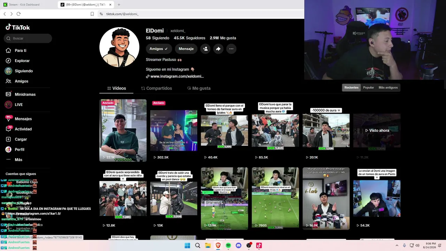
Task: Open the video with 12.8K views
Action: point(123,198)
